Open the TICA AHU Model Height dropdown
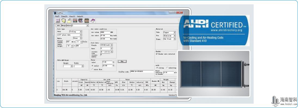 point(68,66)
